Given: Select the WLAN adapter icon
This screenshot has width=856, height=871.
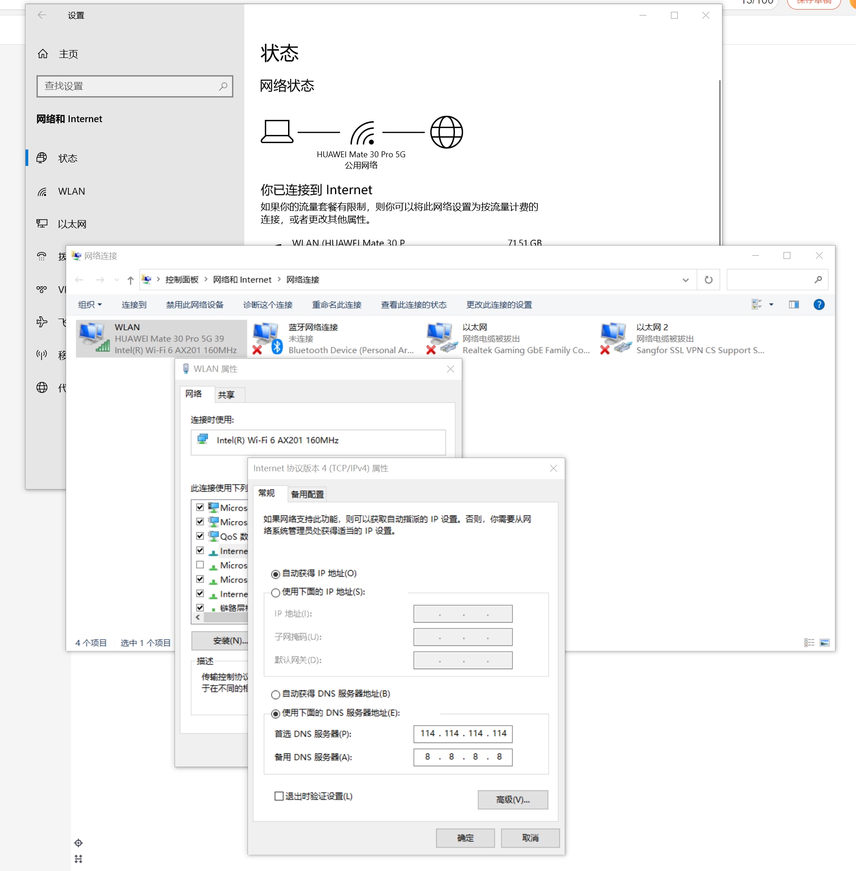Looking at the screenshot, I should (94, 337).
